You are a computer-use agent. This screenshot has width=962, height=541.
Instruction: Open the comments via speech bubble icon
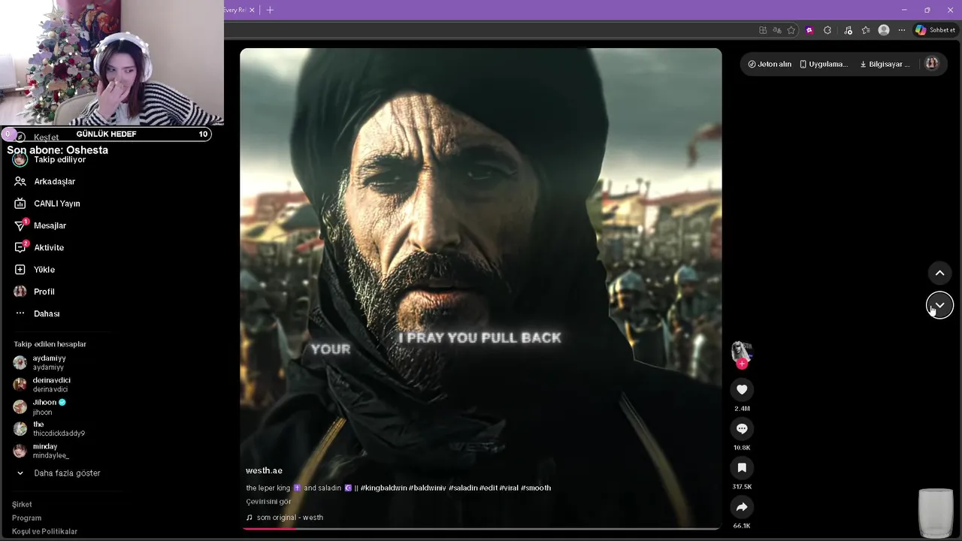pyautogui.click(x=742, y=428)
